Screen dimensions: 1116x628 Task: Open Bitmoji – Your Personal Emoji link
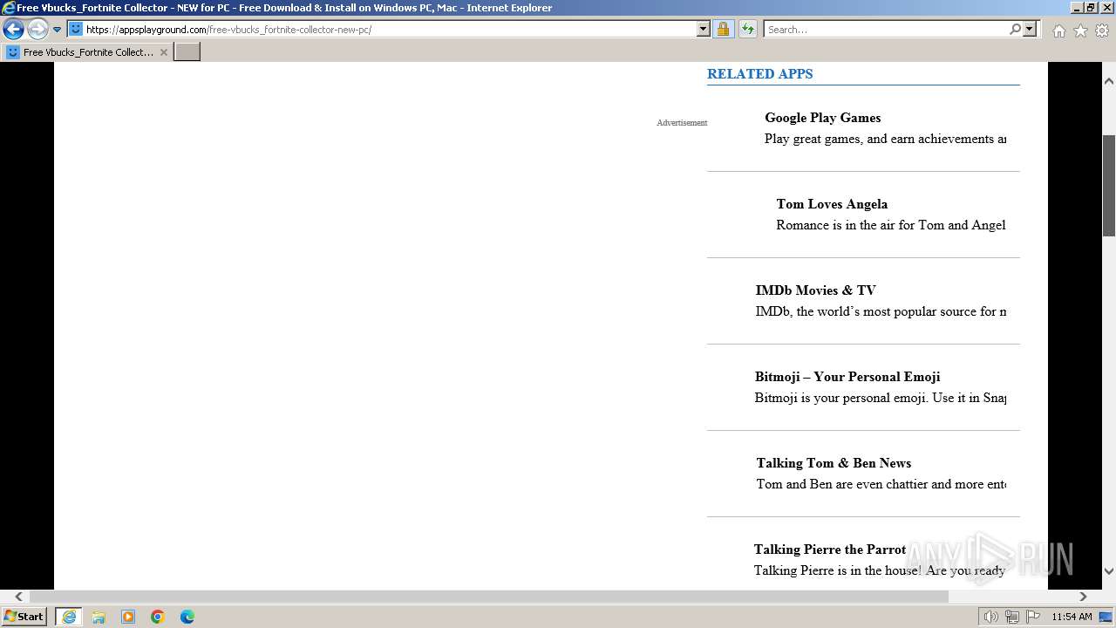(x=847, y=377)
